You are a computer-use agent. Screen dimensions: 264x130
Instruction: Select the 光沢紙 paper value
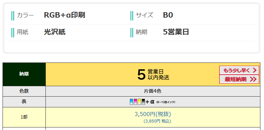pos(54,32)
